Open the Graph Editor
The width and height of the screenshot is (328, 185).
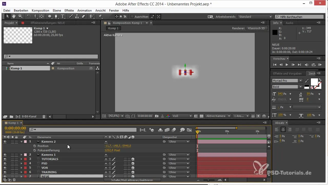[x=189, y=130]
